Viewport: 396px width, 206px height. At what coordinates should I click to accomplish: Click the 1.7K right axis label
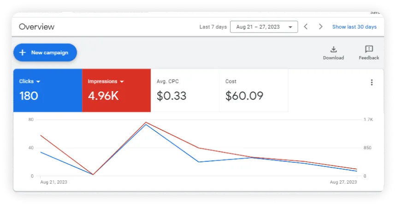368,120
